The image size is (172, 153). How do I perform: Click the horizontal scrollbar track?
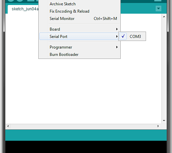tap(83, 126)
